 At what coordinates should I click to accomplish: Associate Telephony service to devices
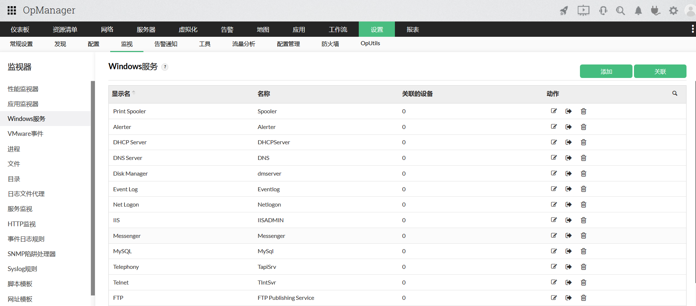(x=569, y=267)
